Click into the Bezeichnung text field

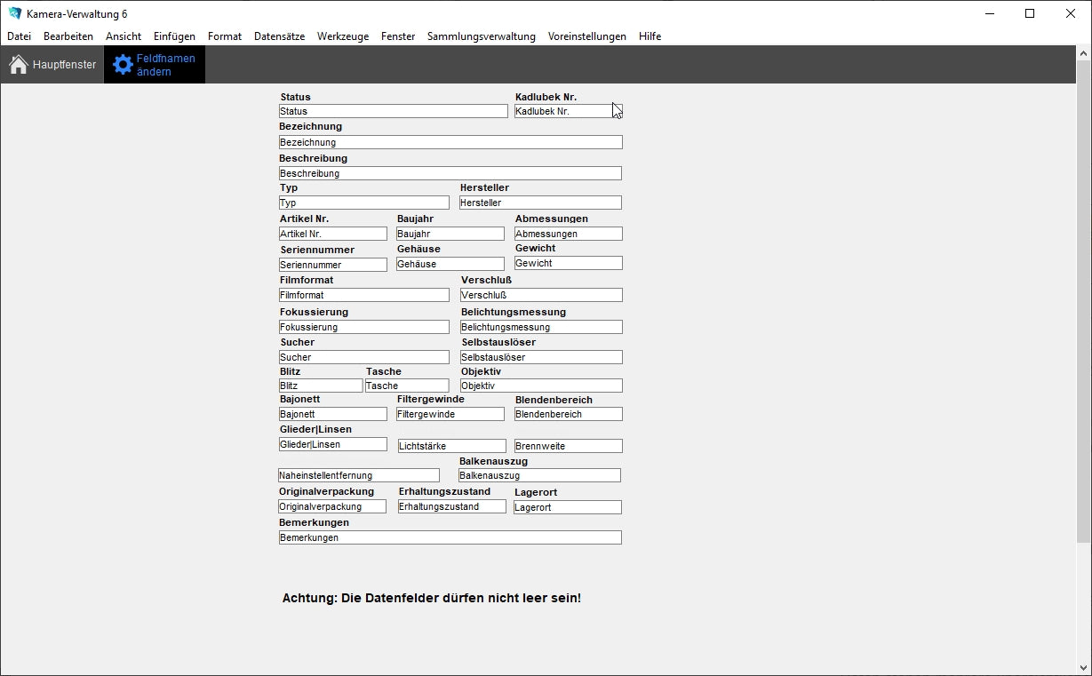click(x=450, y=142)
